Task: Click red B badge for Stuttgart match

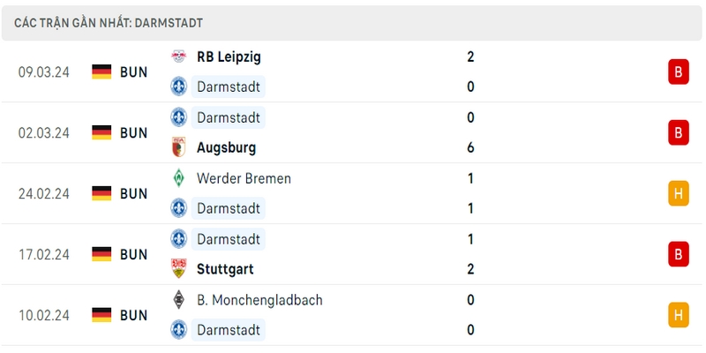Action: pos(678,254)
